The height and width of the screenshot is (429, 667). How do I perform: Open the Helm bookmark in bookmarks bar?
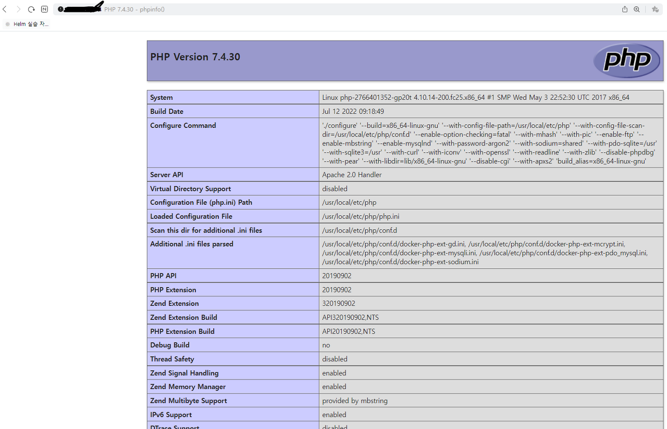pyautogui.click(x=27, y=24)
